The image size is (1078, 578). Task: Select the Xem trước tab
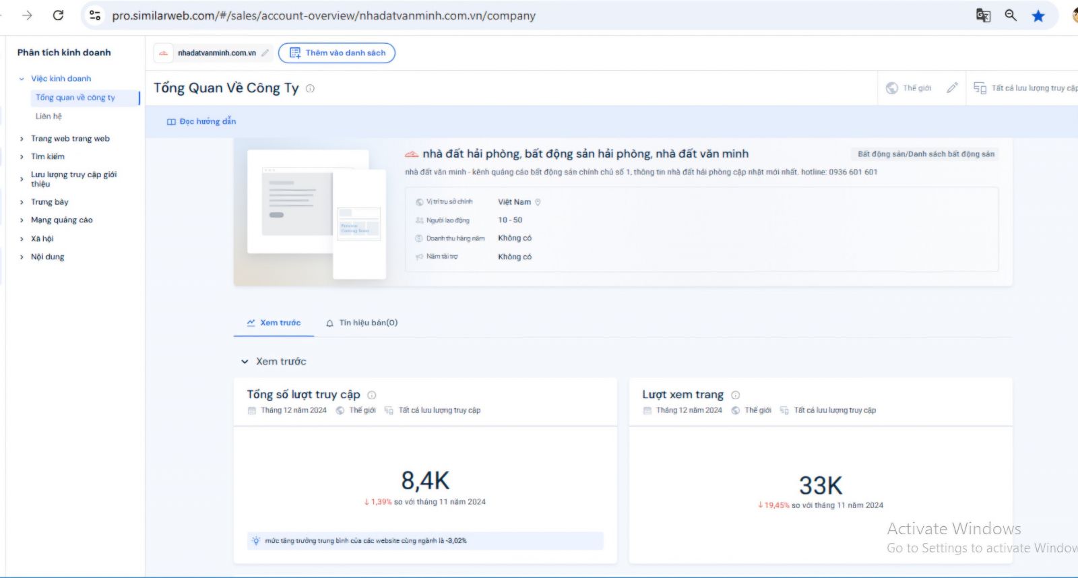(274, 323)
